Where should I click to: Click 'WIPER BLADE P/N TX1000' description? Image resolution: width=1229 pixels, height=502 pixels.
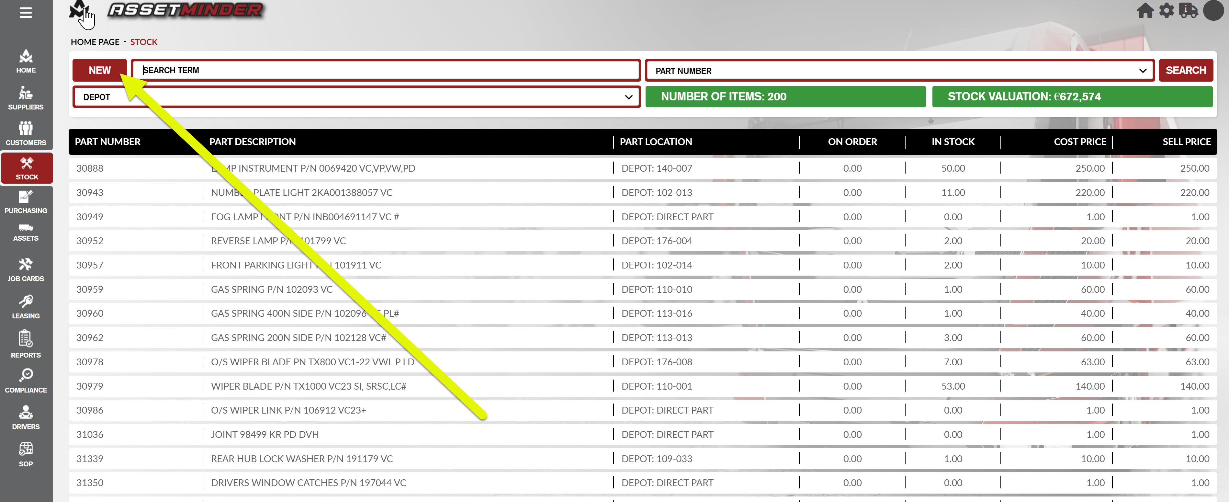308,386
